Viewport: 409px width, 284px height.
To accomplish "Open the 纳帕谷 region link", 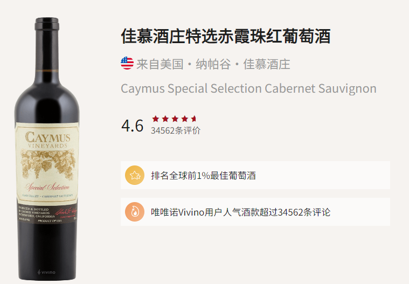I will [213, 64].
